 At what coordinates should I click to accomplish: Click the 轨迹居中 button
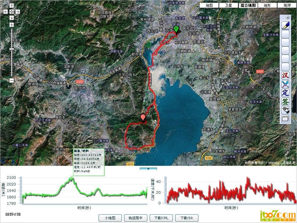click(135, 218)
